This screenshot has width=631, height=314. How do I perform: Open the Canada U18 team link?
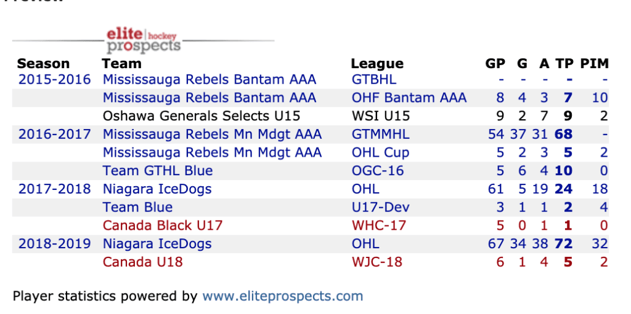[x=142, y=262]
